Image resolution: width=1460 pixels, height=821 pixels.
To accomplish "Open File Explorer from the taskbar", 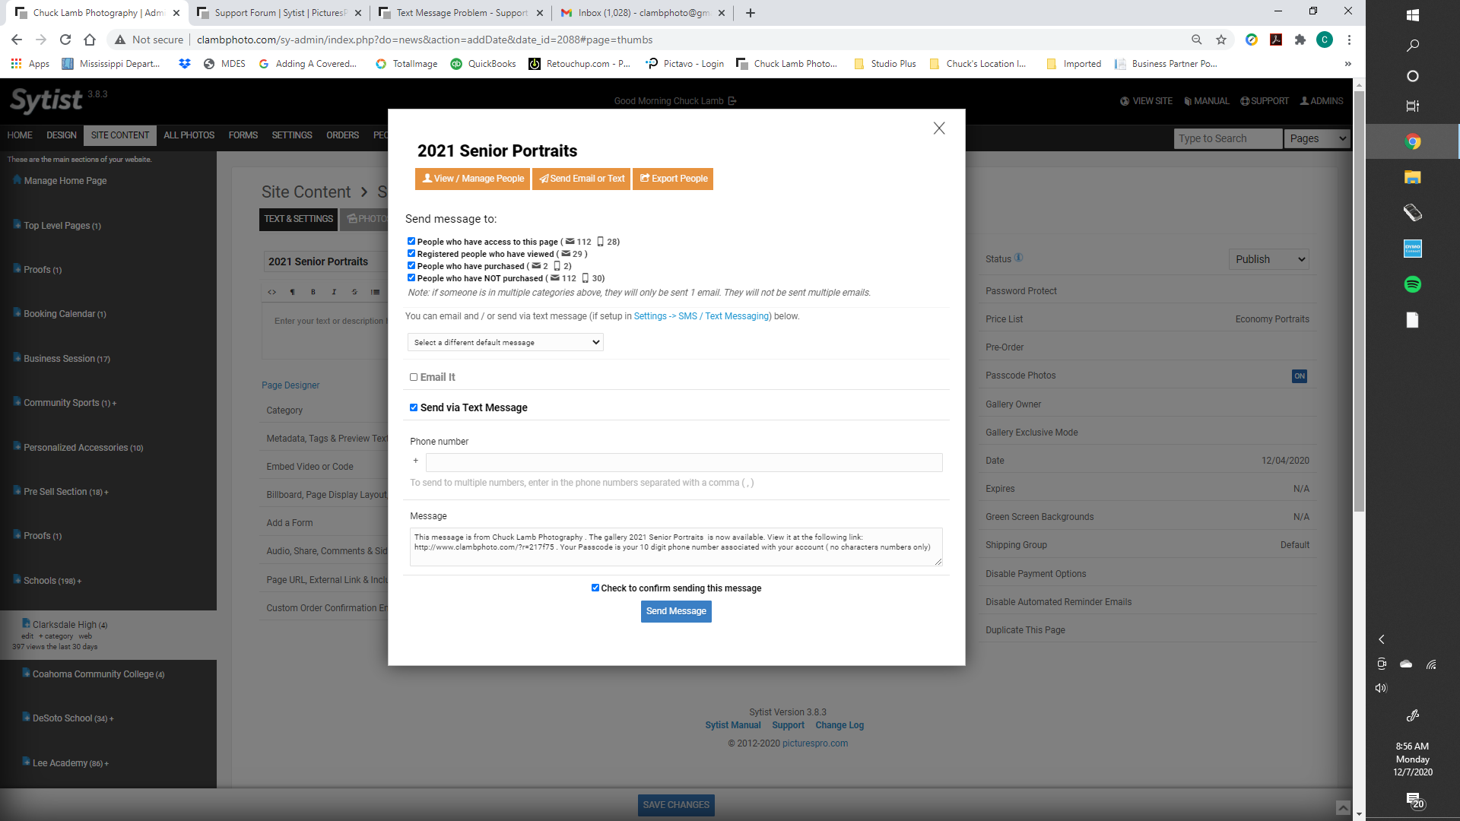I will (1413, 177).
